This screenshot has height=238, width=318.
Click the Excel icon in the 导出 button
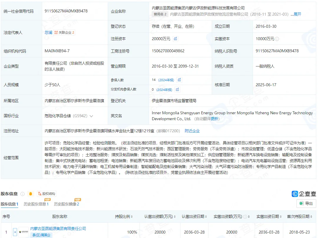point(302,203)
